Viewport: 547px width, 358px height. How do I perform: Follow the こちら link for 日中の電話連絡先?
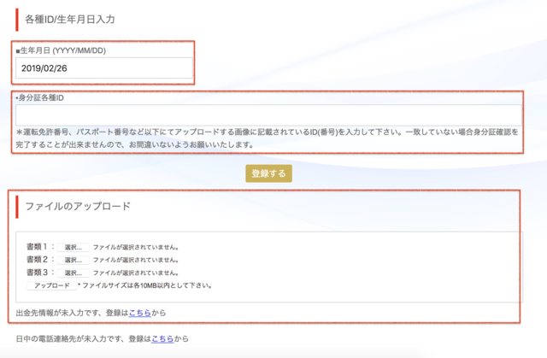[x=162, y=339]
